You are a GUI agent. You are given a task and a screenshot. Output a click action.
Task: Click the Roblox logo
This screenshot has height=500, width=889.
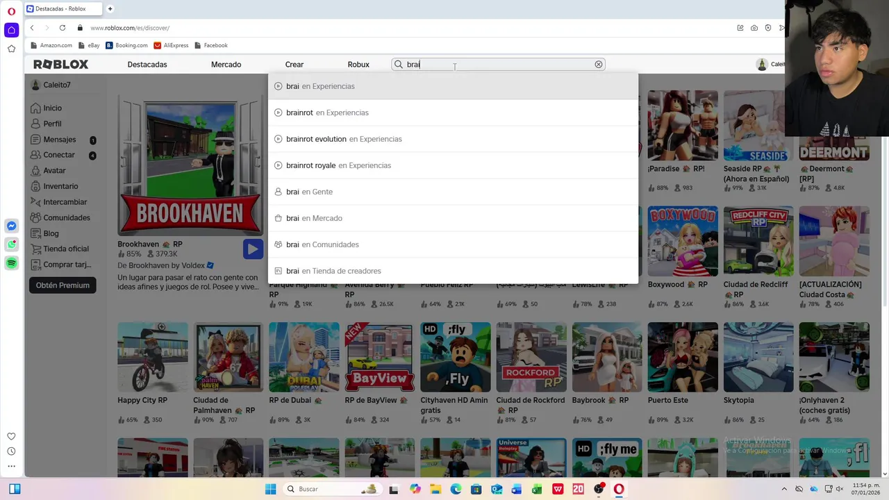(61, 65)
